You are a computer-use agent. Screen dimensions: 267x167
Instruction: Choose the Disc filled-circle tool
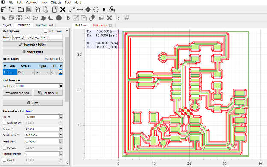pyautogui.click(x=59, y=18)
